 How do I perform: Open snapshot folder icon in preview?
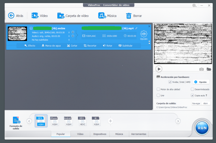209,69
